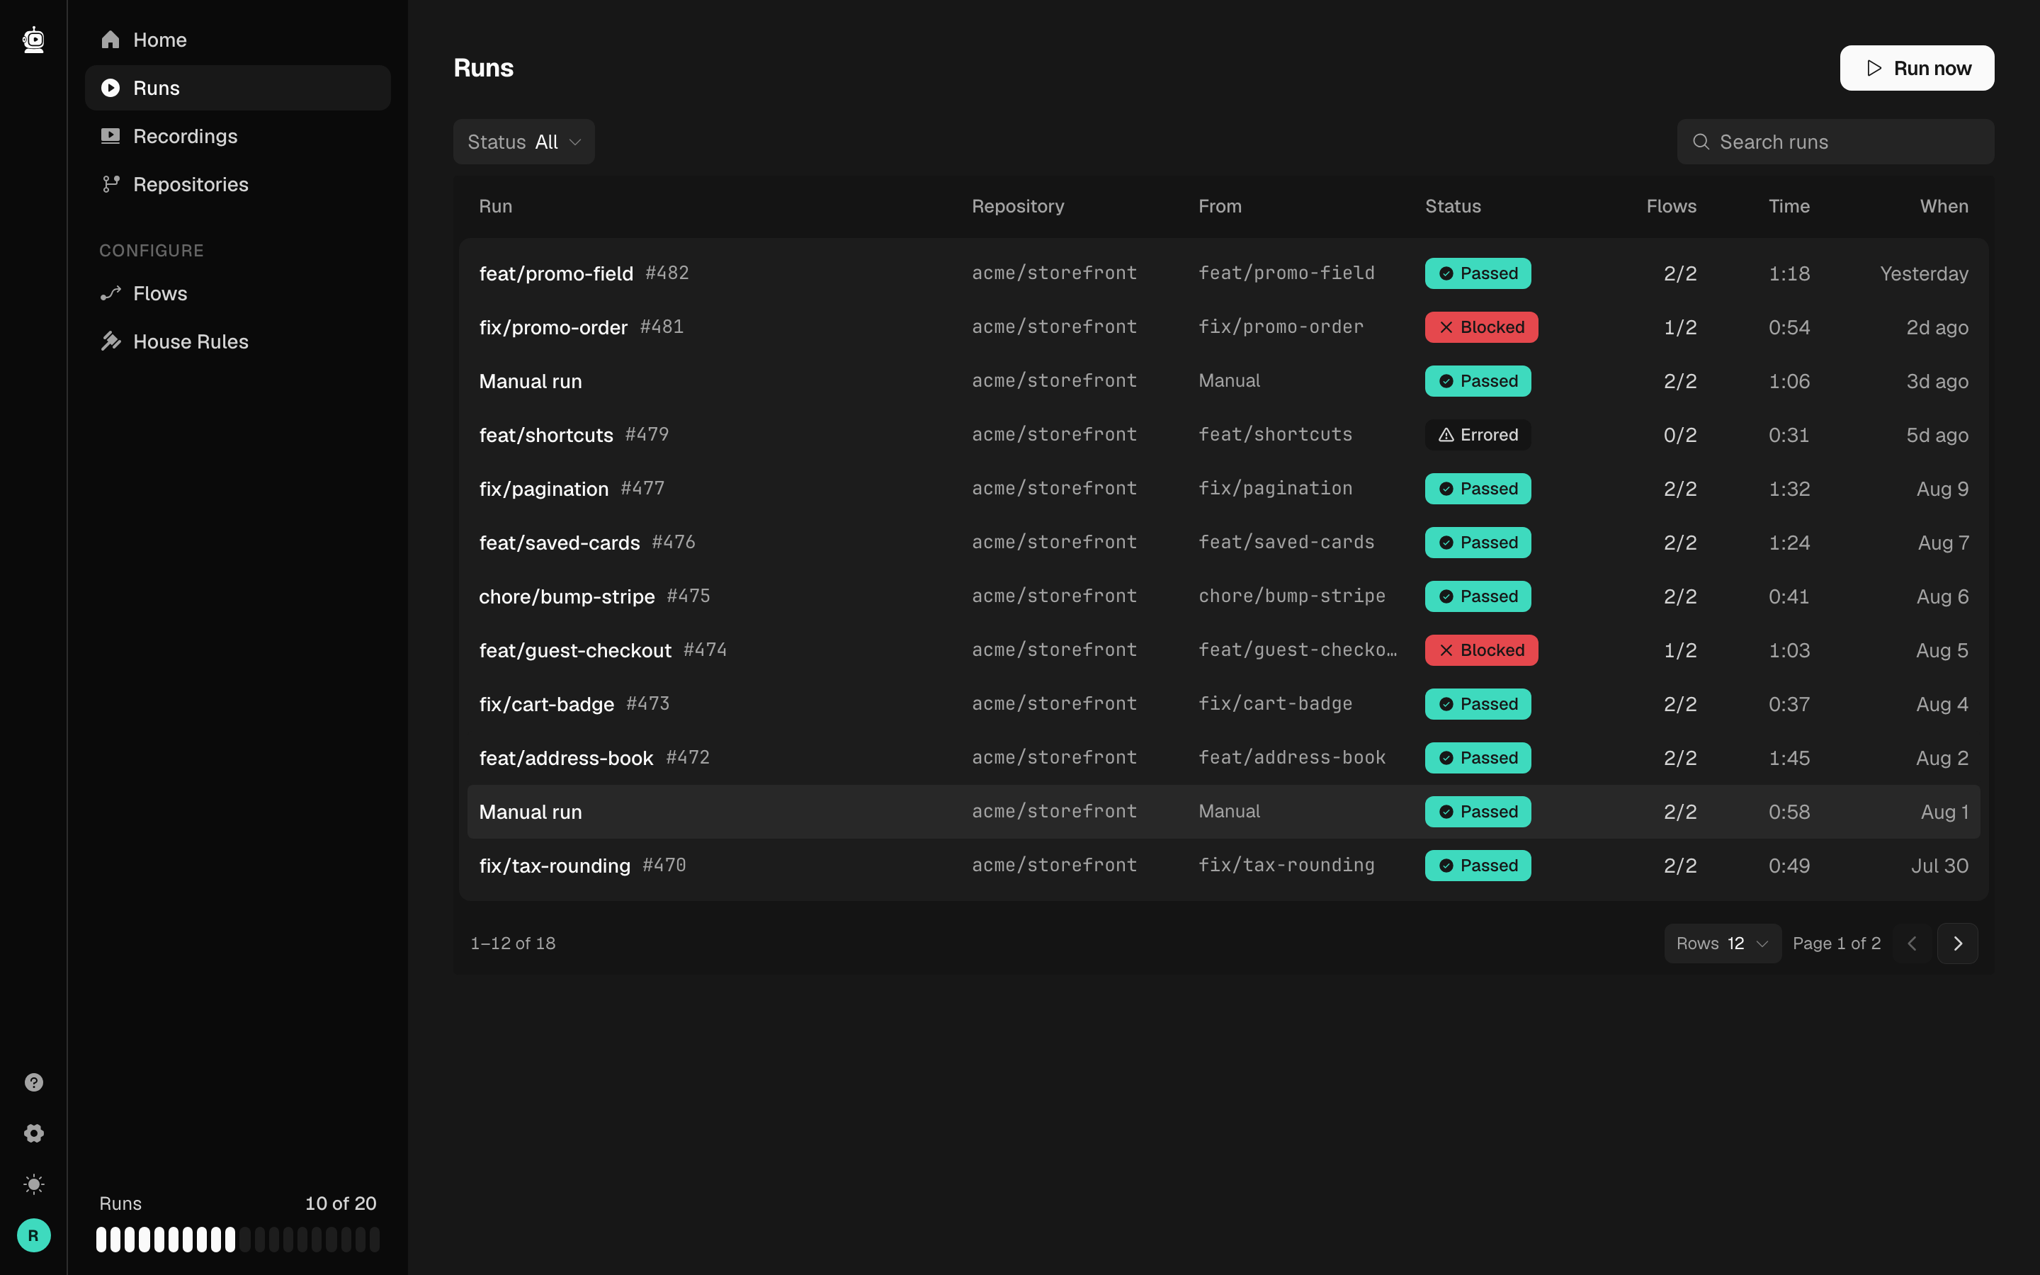The width and height of the screenshot is (2040, 1275).
Task: Open settings gear icon
Action: pyautogui.click(x=34, y=1133)
